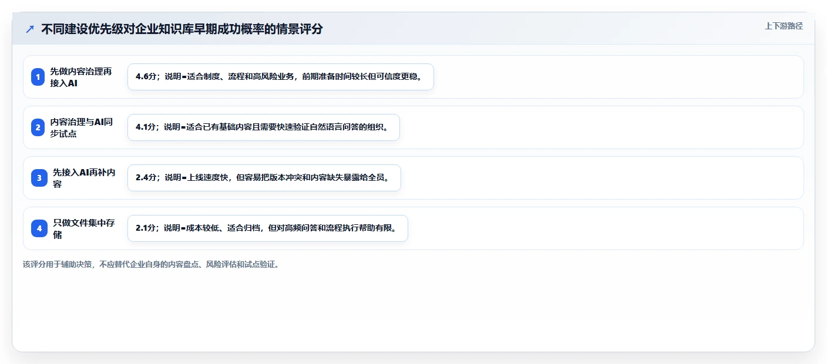Click the number 2 rank badge

coord(38,127)
